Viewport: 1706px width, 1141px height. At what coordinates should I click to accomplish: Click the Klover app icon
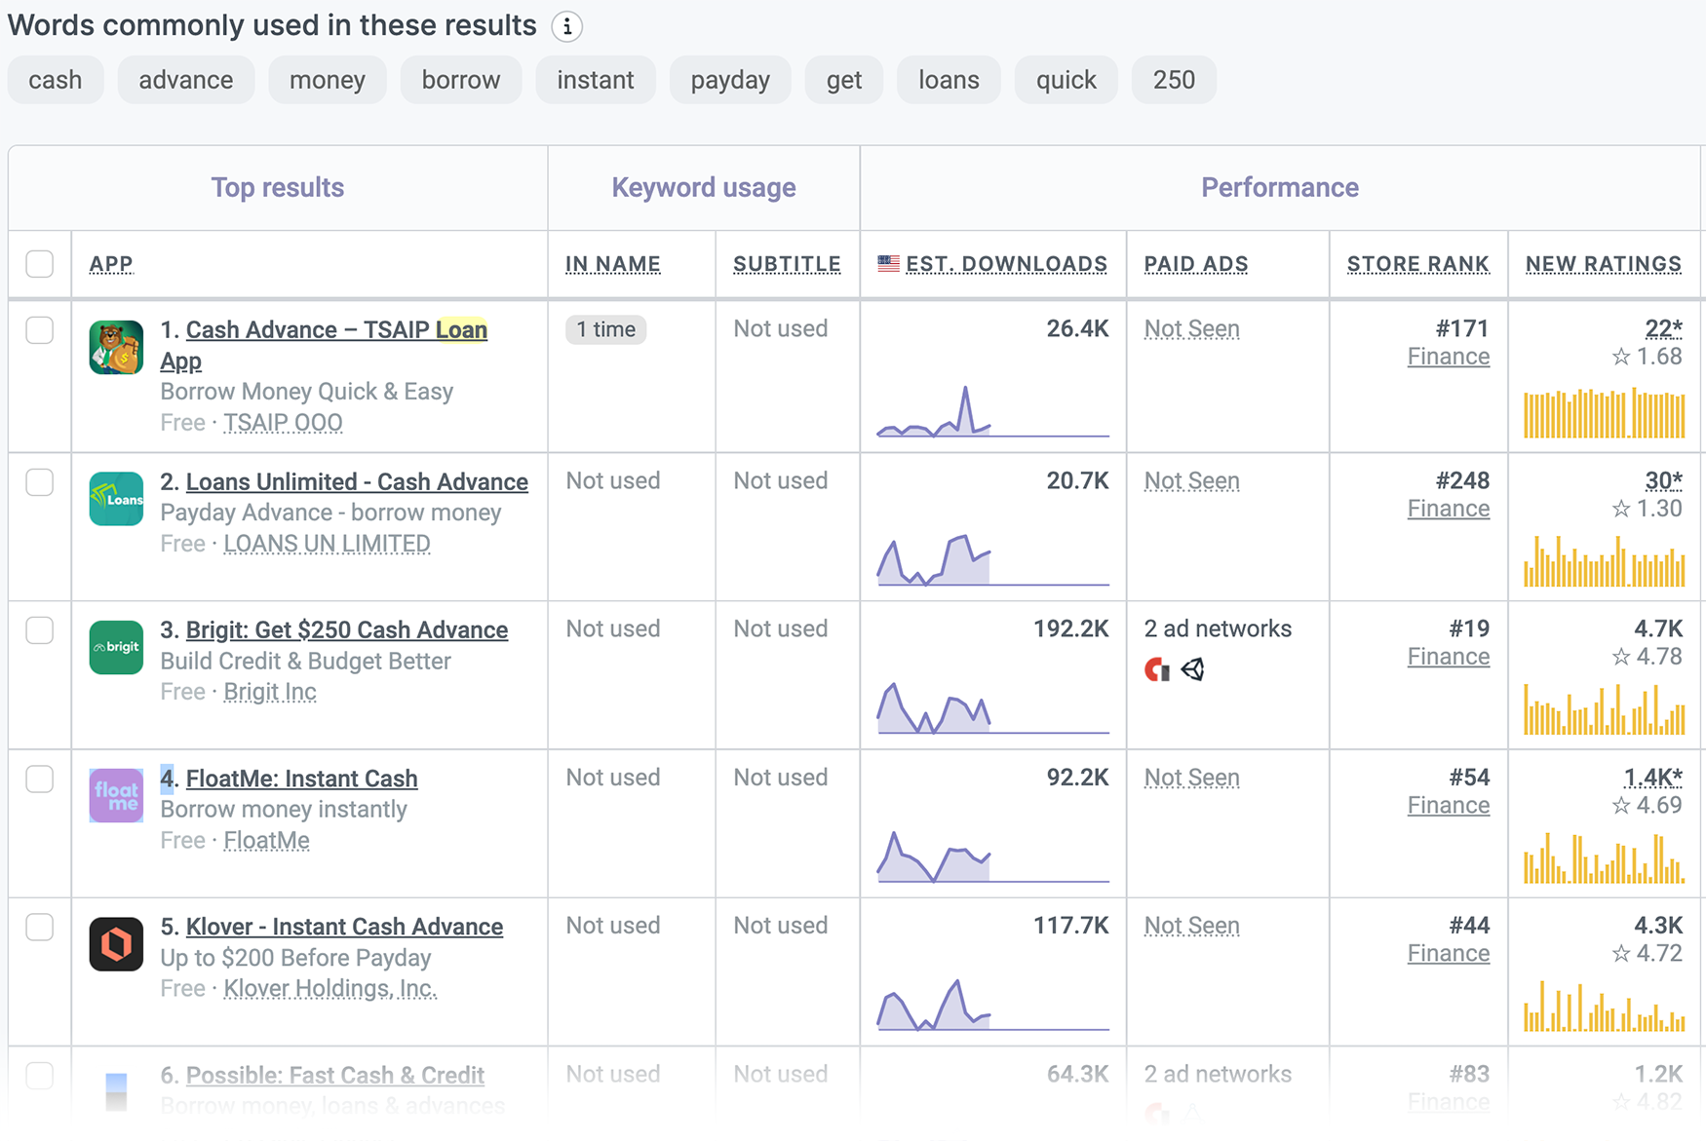coord(115,943)
